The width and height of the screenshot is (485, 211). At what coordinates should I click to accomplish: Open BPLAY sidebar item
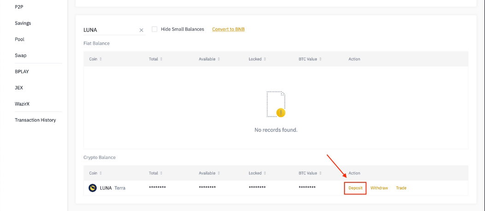click(22, 71)
